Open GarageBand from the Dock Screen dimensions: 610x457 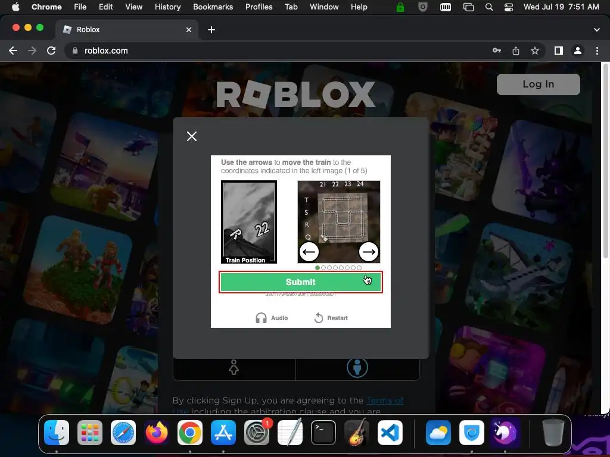(x=357, y=433)
